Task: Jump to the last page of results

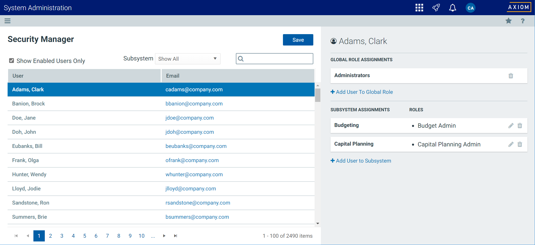Action: coord(175,236)
